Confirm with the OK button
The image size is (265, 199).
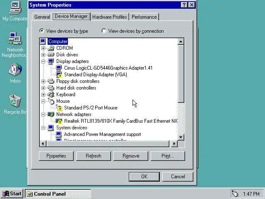(x=144, y=177)
